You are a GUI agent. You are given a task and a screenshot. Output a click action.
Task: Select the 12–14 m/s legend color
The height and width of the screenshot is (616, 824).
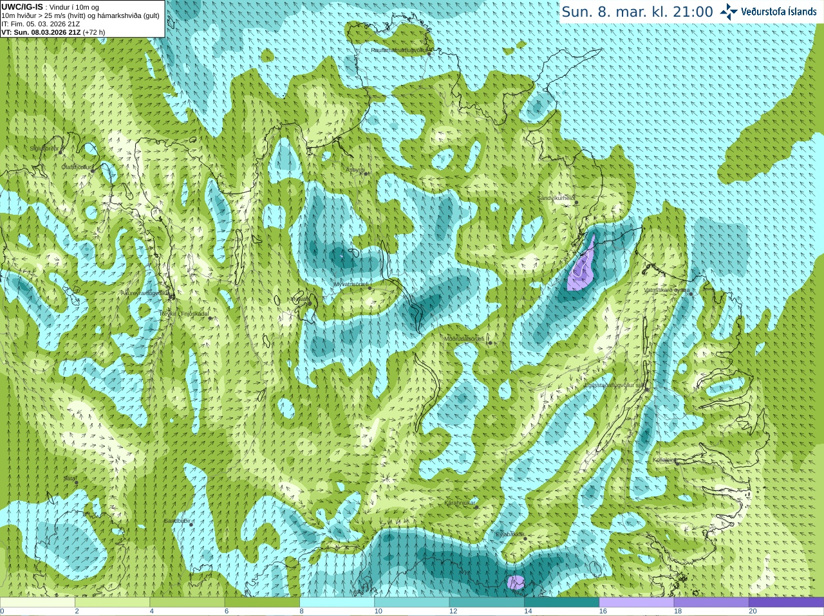[487, 602]
